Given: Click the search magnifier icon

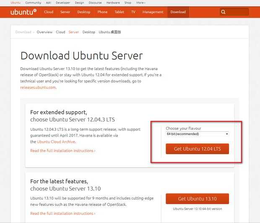Looking at the screenshot, I should pos(223,12).
